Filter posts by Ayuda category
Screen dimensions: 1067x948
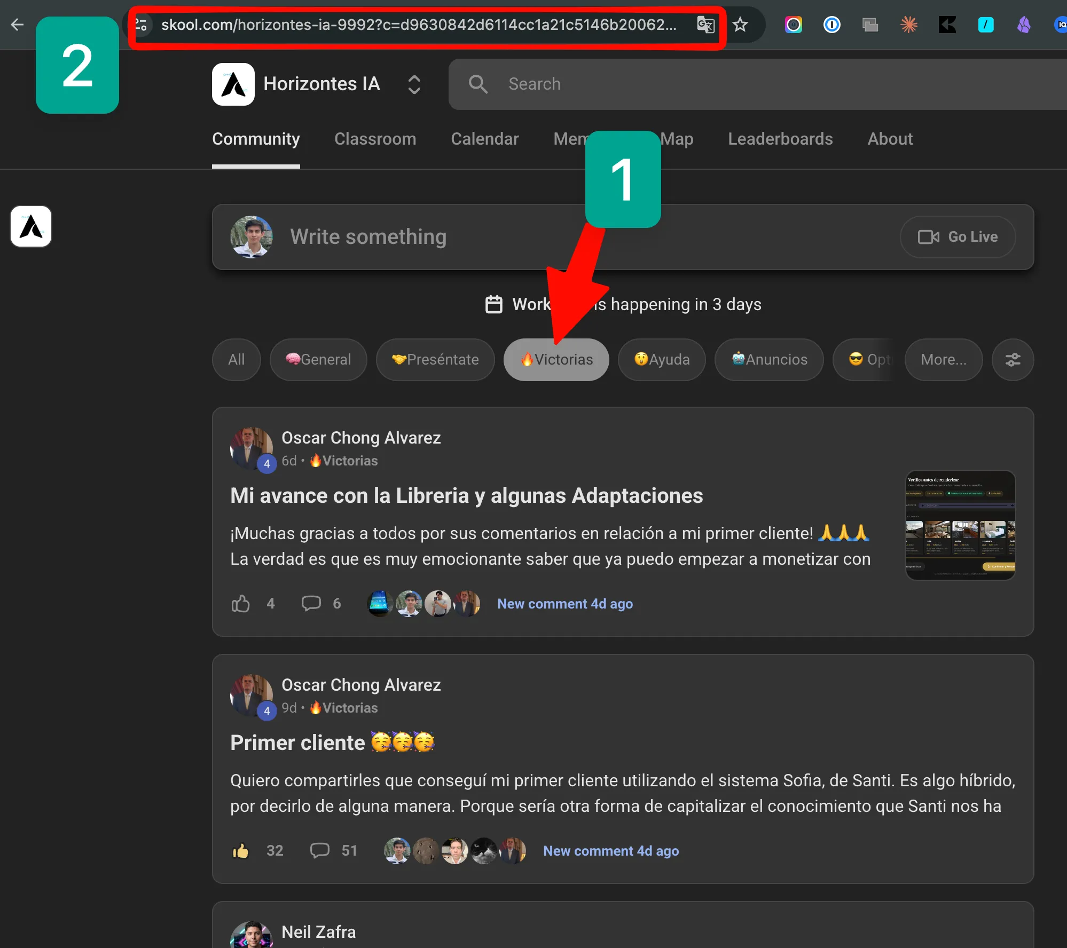pyautogui.click(x=662, y=360)
